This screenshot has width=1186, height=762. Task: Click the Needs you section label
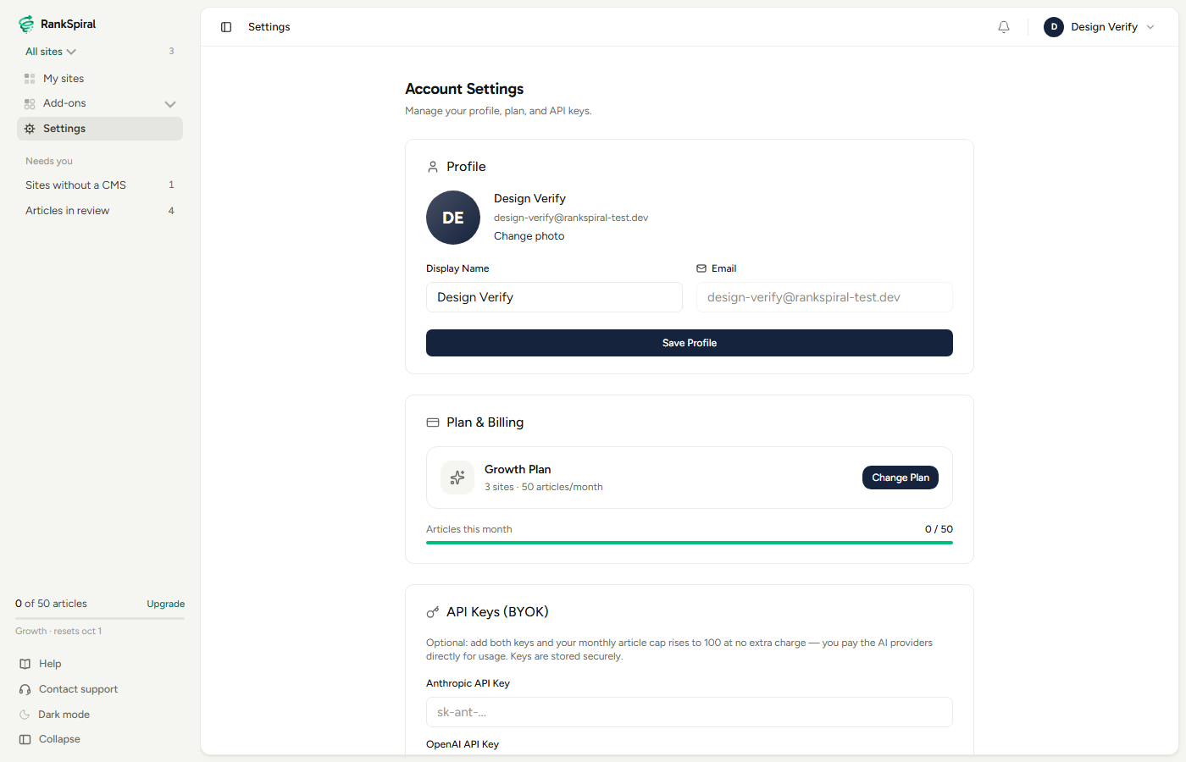[x=49, y=161]
